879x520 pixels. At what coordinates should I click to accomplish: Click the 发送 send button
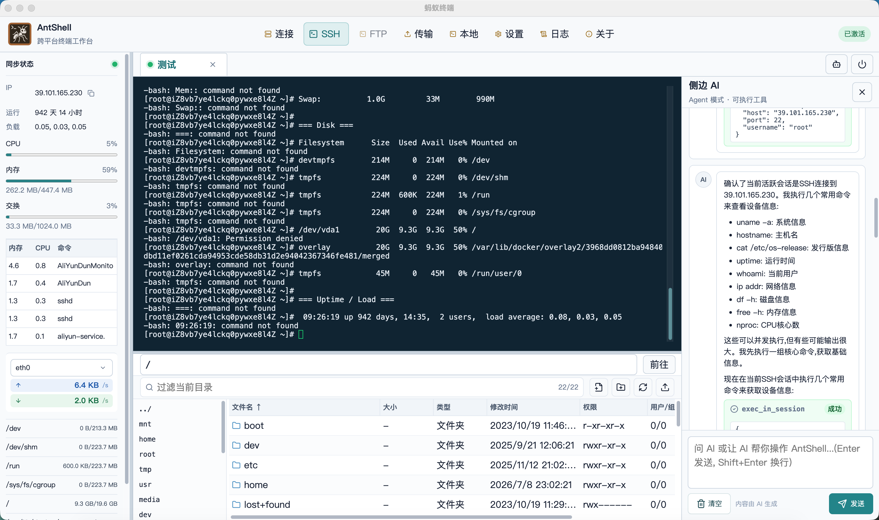click(851, 503)
